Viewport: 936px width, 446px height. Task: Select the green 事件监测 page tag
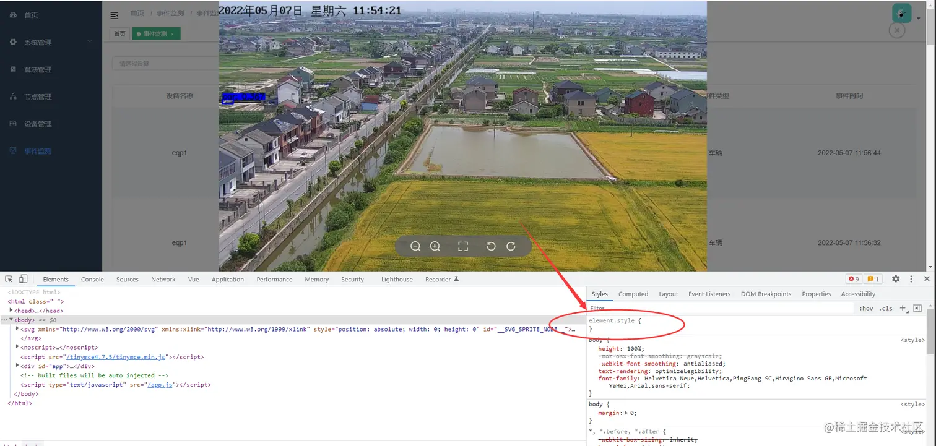155,34
